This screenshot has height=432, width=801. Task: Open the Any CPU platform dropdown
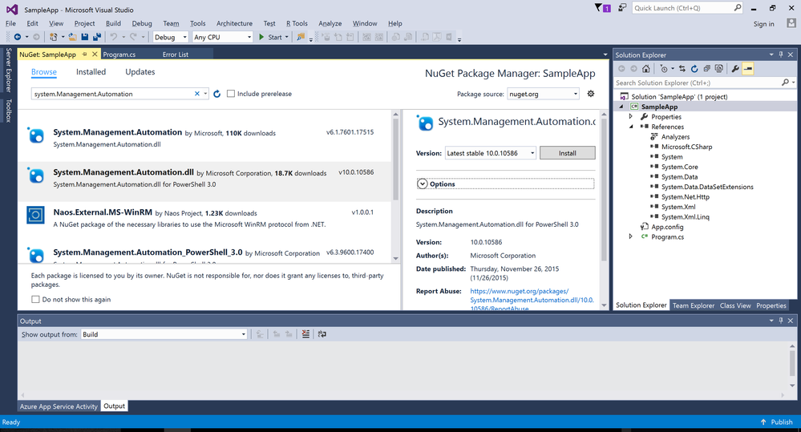(223, 37)
